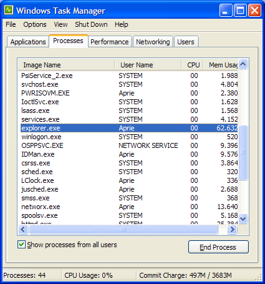265x284 pixels.
Task: Go to the Users tab
Action: (x=186, y=42)
